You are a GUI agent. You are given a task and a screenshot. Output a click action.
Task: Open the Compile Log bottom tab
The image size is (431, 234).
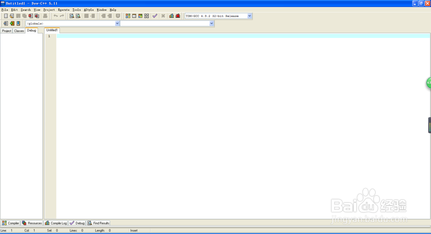(x=56, y=223)
